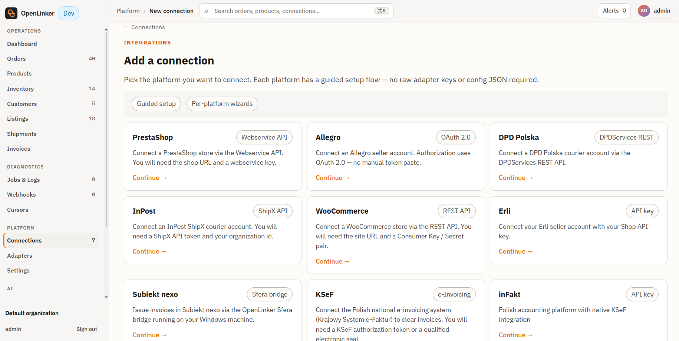
Task: Select Connections in the sidebar
Action: click(x=51, y=240)
